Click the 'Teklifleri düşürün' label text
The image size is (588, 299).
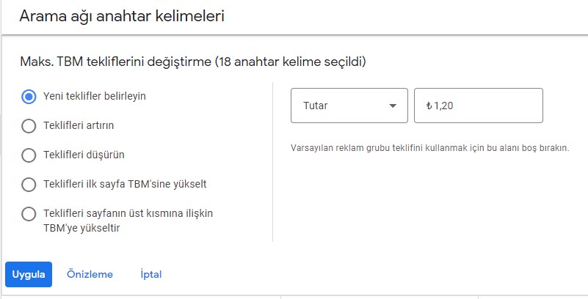click(x=84, y=155)
